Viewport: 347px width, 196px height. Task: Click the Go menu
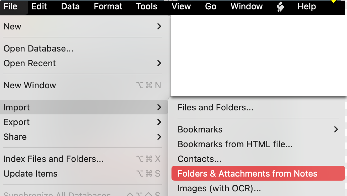tap(211, 6)
